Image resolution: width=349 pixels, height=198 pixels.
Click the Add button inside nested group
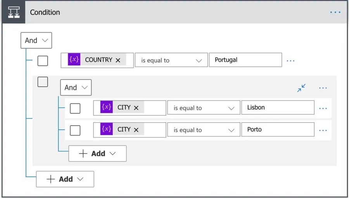pos(97,154)
